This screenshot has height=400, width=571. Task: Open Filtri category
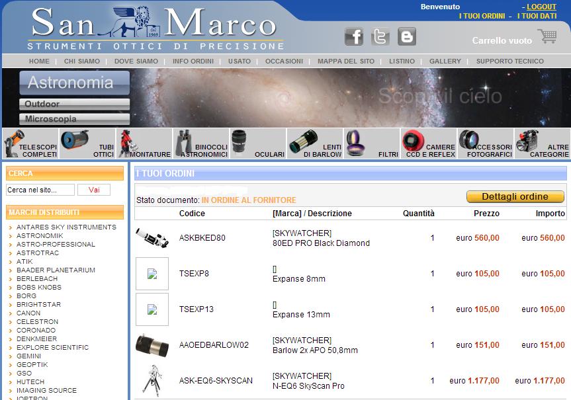372,143
